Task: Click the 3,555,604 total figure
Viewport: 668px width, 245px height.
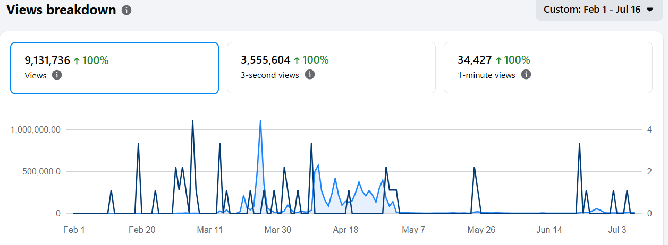Action: (266, 60)
